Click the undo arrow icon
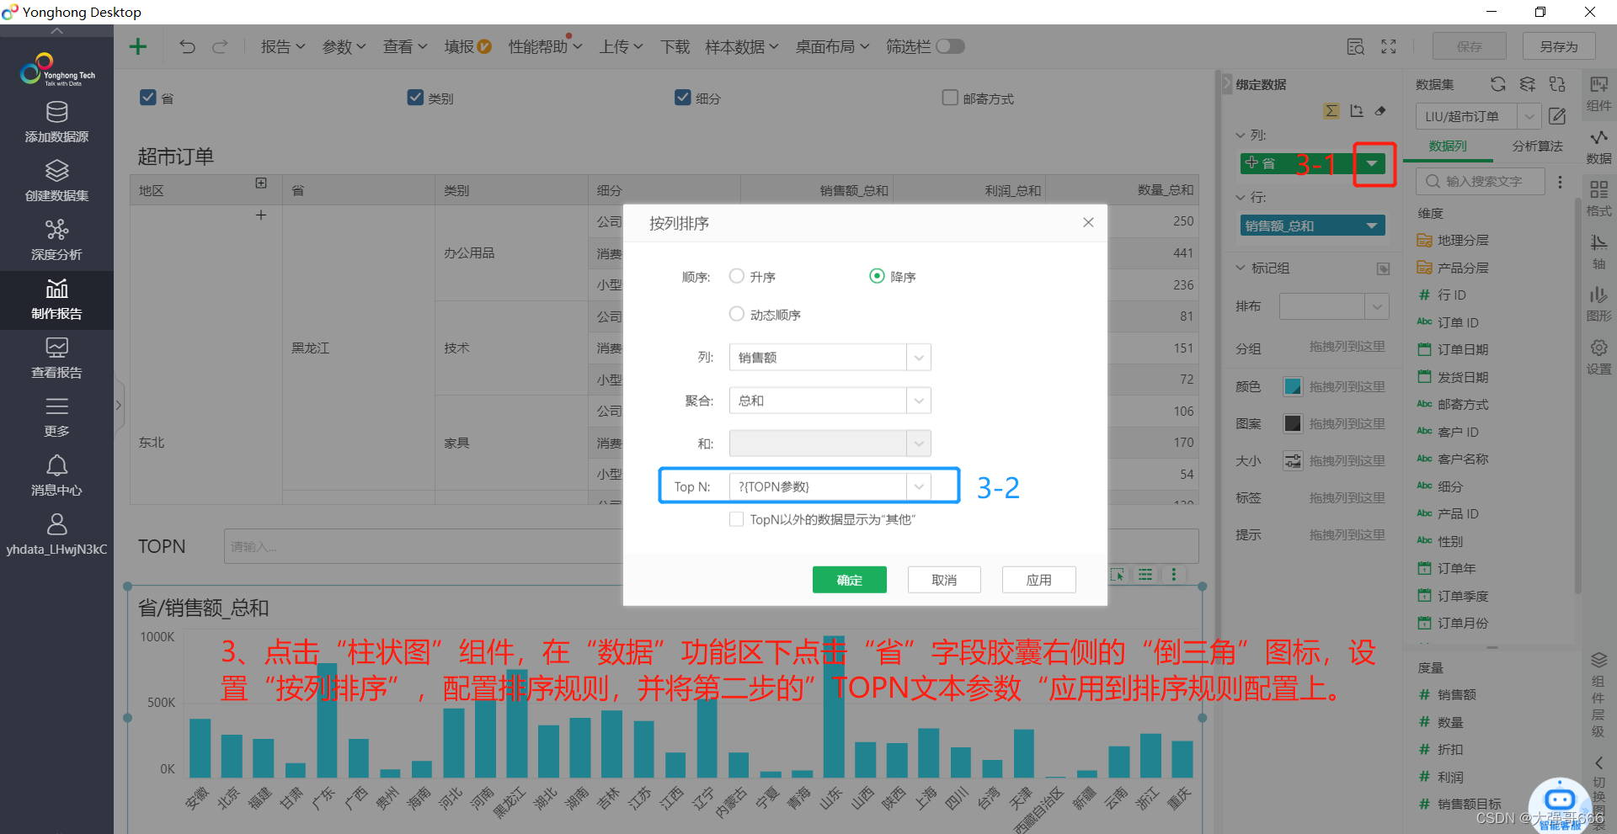Image resolution: width=1617 pixels, height=834 pixels. point(187,46)
